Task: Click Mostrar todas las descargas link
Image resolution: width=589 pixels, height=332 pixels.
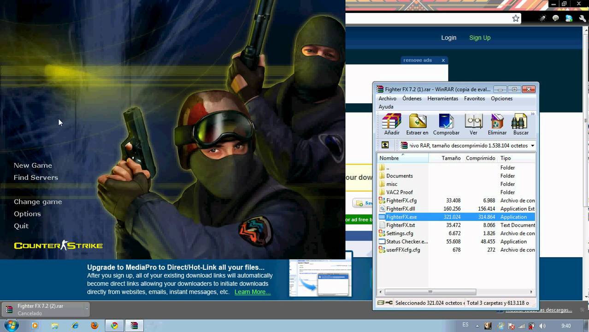Action: (x=539, y=310)
